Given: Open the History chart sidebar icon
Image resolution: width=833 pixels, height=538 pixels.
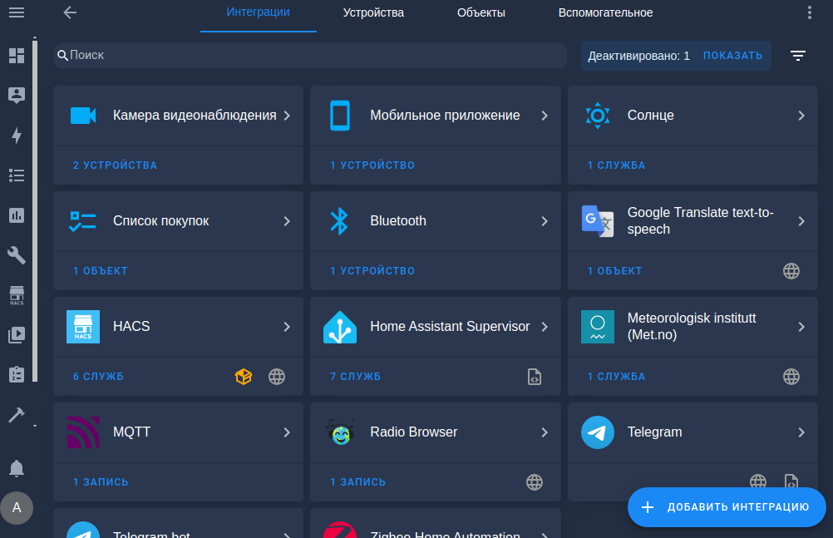Looking at the screenshot, I should tap(17, 215).
